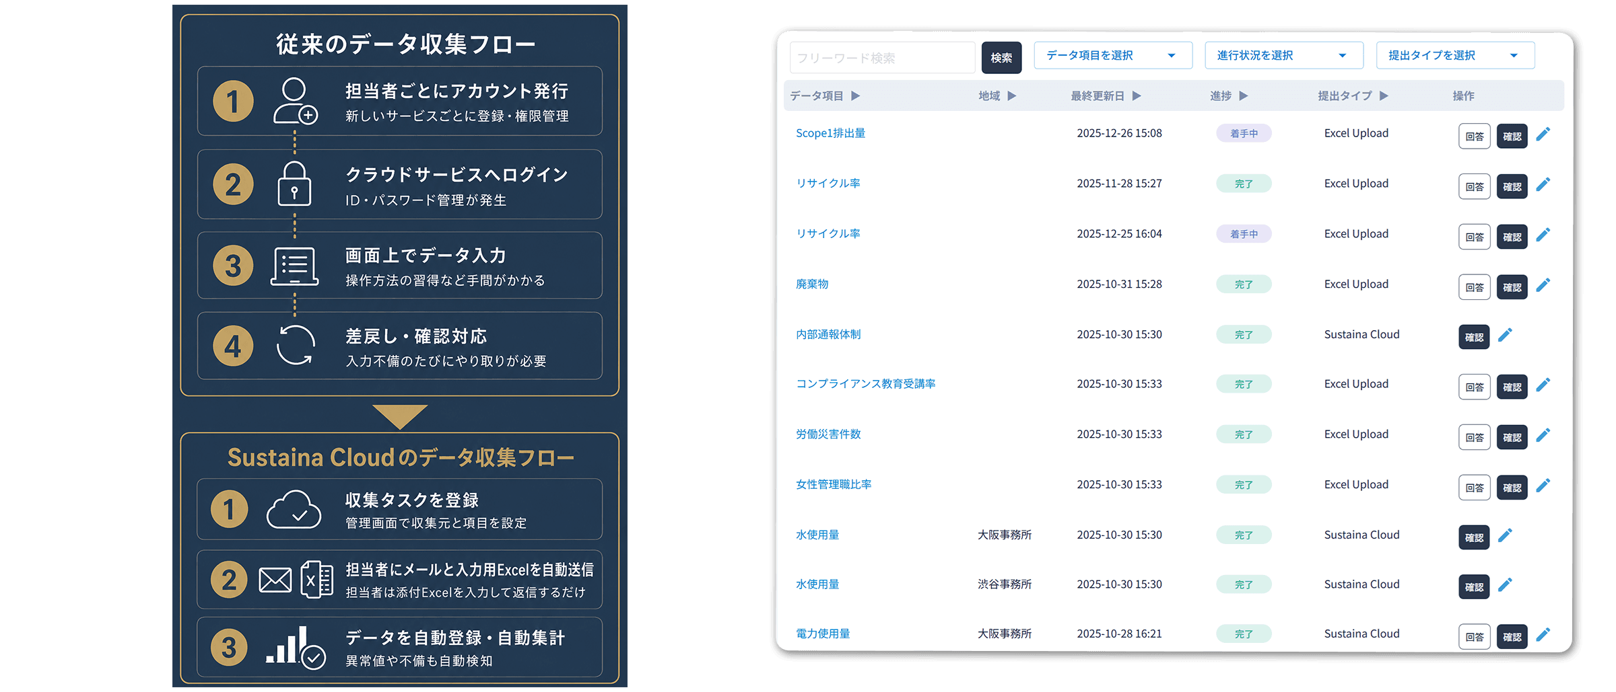Screen dimensions: 1616x692
Task: Click 回答 button for 女性管理職比率
Action: point(1475,488)
